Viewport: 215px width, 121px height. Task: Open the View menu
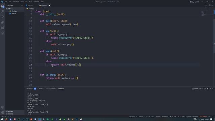pos(22,2)
